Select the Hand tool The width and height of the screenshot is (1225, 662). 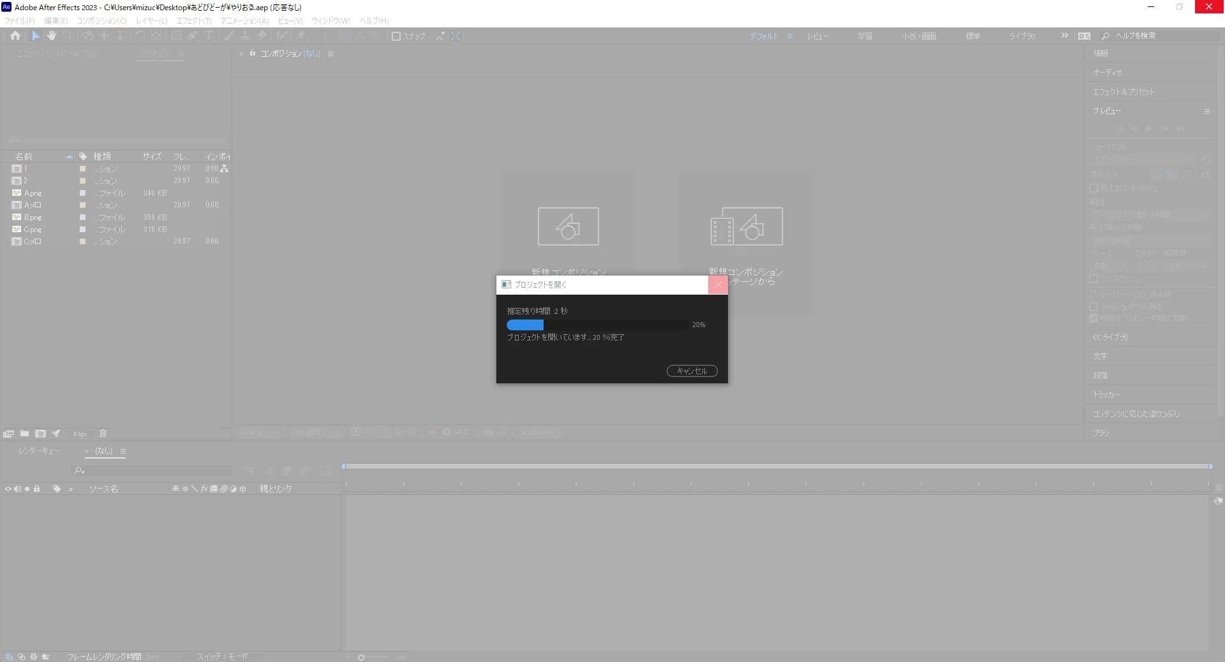tap(52, 36)
